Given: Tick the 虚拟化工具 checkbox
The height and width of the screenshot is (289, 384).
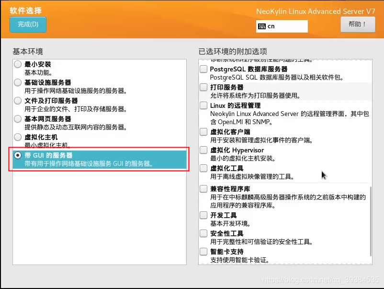Looking at the screenshot, I should point(203,168).
